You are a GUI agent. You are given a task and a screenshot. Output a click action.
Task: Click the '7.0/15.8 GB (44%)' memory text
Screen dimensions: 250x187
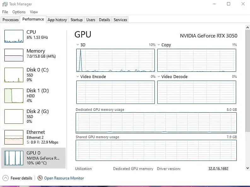(x=41, y=56)
